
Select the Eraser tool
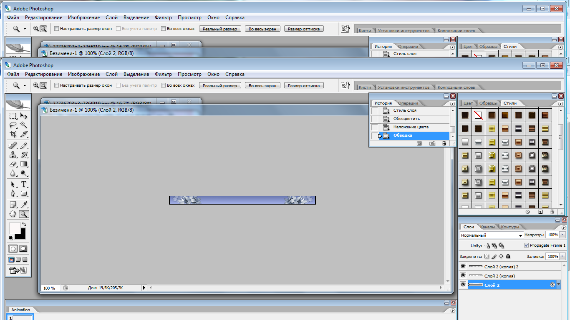13,164
